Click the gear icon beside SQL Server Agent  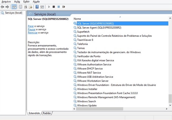[75, 27]
